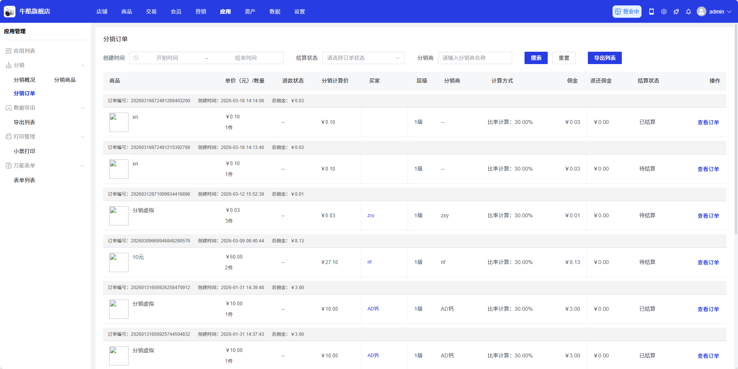The height and width of the screenshot is (369, 738).
Task: Collapse the 分销 sidebar section
Action: click(83, 66)
